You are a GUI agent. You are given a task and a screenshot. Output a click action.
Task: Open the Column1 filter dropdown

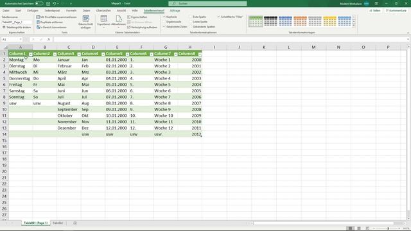[x=30, y=54]
